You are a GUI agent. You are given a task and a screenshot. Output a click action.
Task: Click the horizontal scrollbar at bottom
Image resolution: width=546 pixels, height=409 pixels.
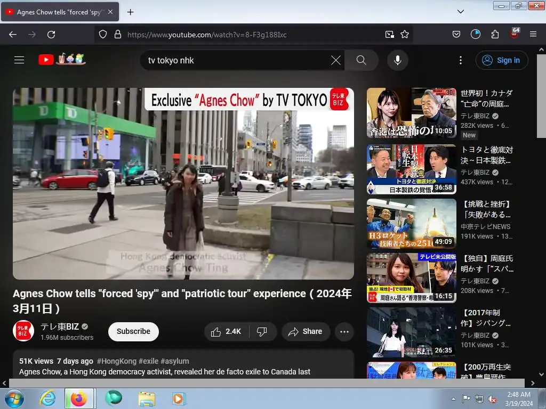pos(267,383)
